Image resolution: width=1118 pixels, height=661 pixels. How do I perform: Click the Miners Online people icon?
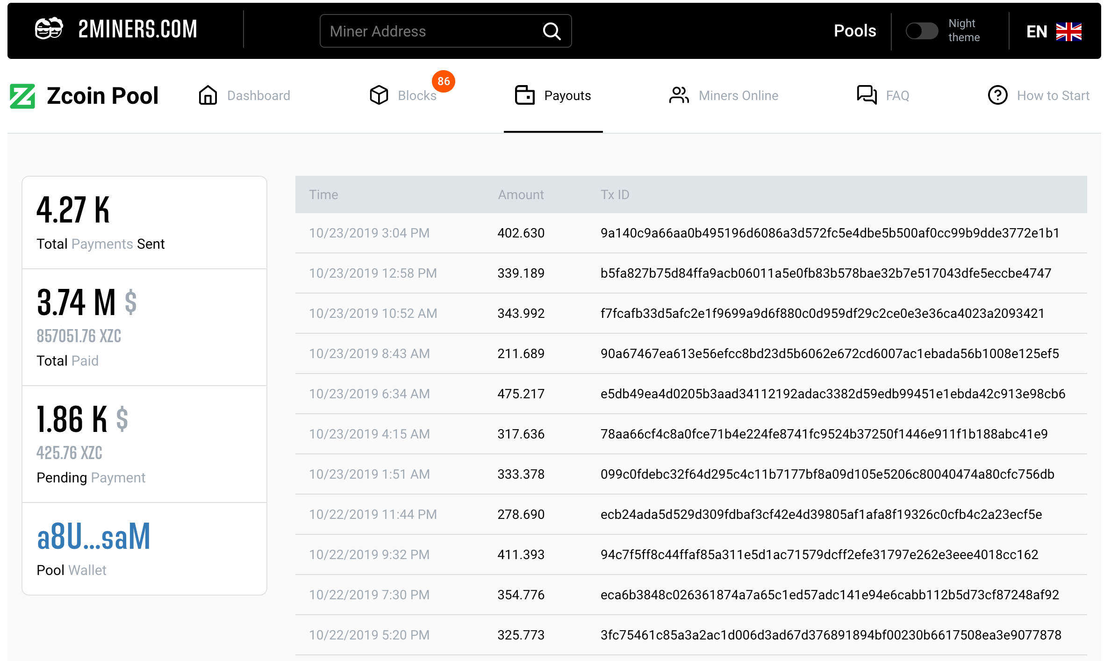(x=679, y=95)
